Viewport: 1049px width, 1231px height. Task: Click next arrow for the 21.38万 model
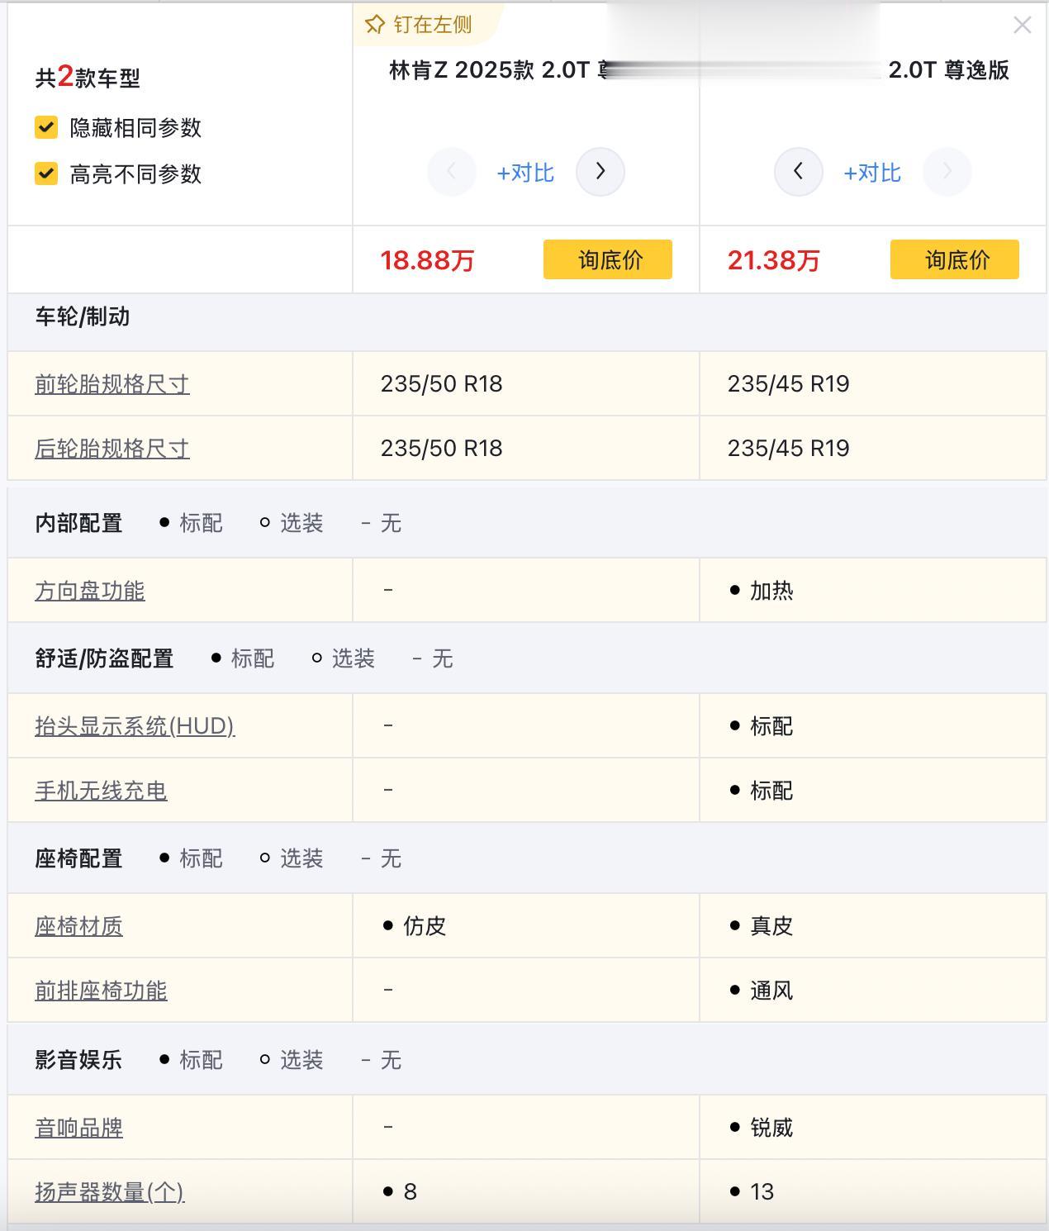click(x=947, y=172)
